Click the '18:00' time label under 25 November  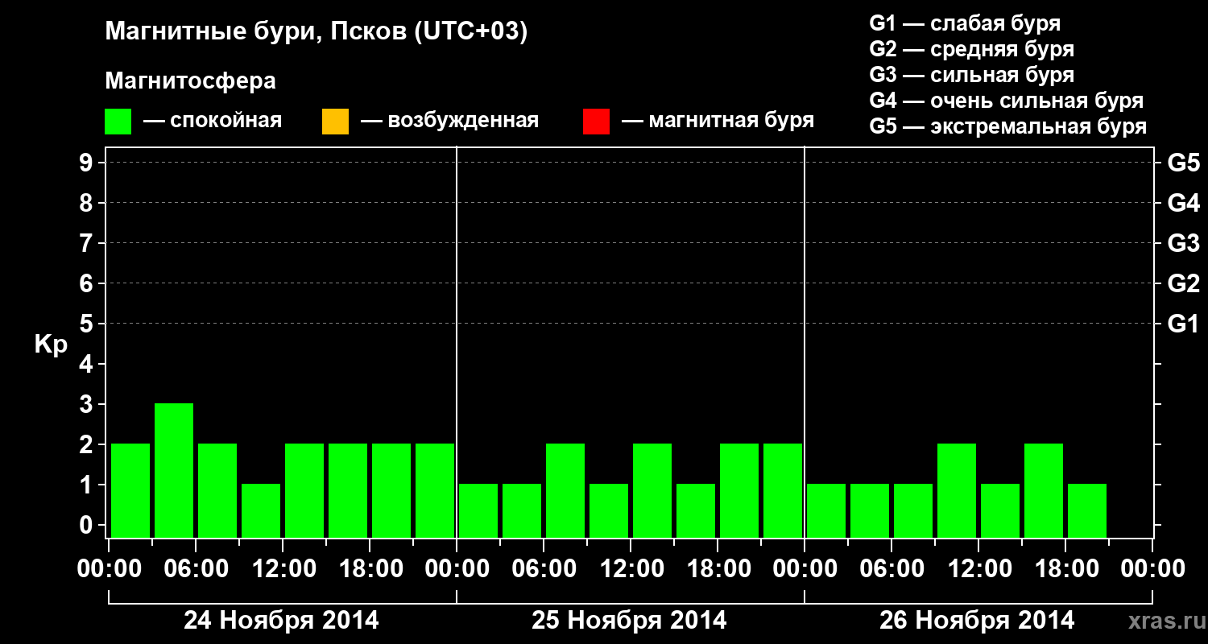tap(718, 568)
